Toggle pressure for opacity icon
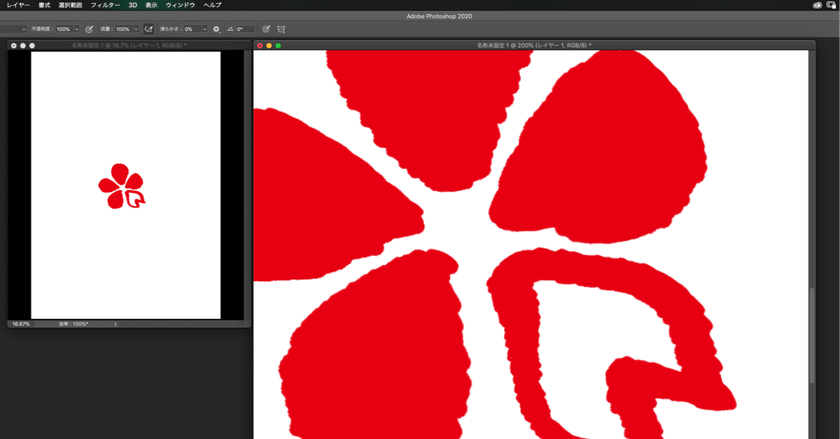The height and width of the screenshot is (439, 840). tap(89, 29)
